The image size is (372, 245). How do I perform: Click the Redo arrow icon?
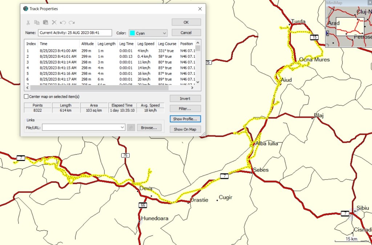point(72,23)
